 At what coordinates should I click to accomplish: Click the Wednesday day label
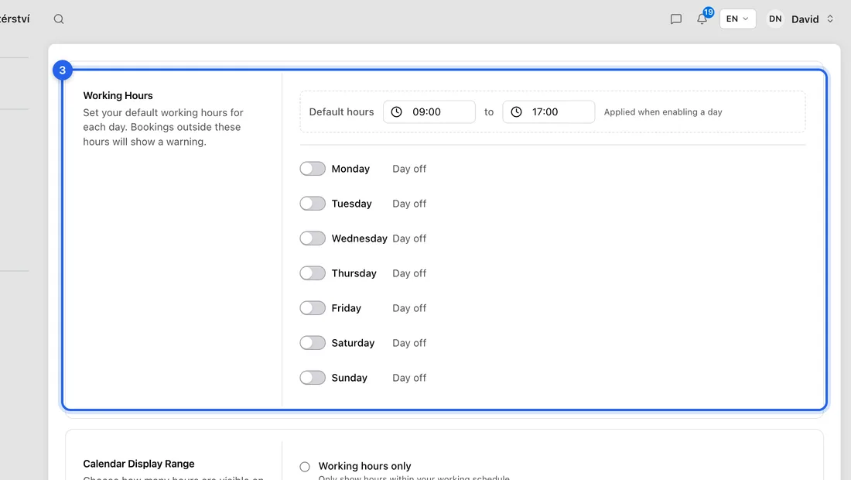(359, 238)
